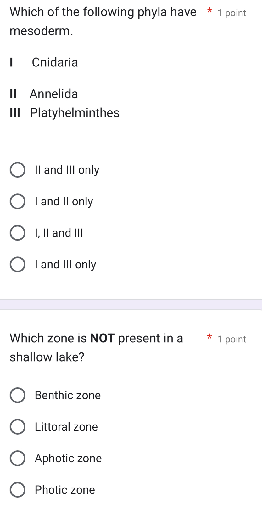Choose the "I, II and III" answer
This screenshot has width=262, height=508.
click(x=18, y=233)
